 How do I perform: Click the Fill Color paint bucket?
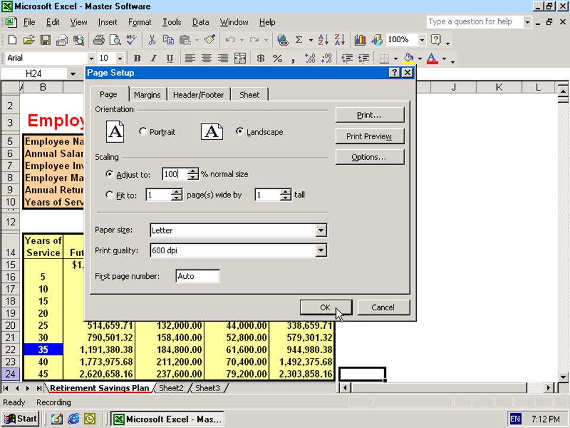tap(409, 58)
